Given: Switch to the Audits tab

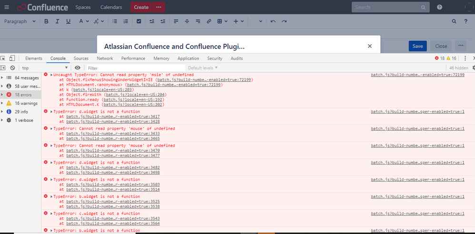Looking at the screenshot, I should pos(237,58).
